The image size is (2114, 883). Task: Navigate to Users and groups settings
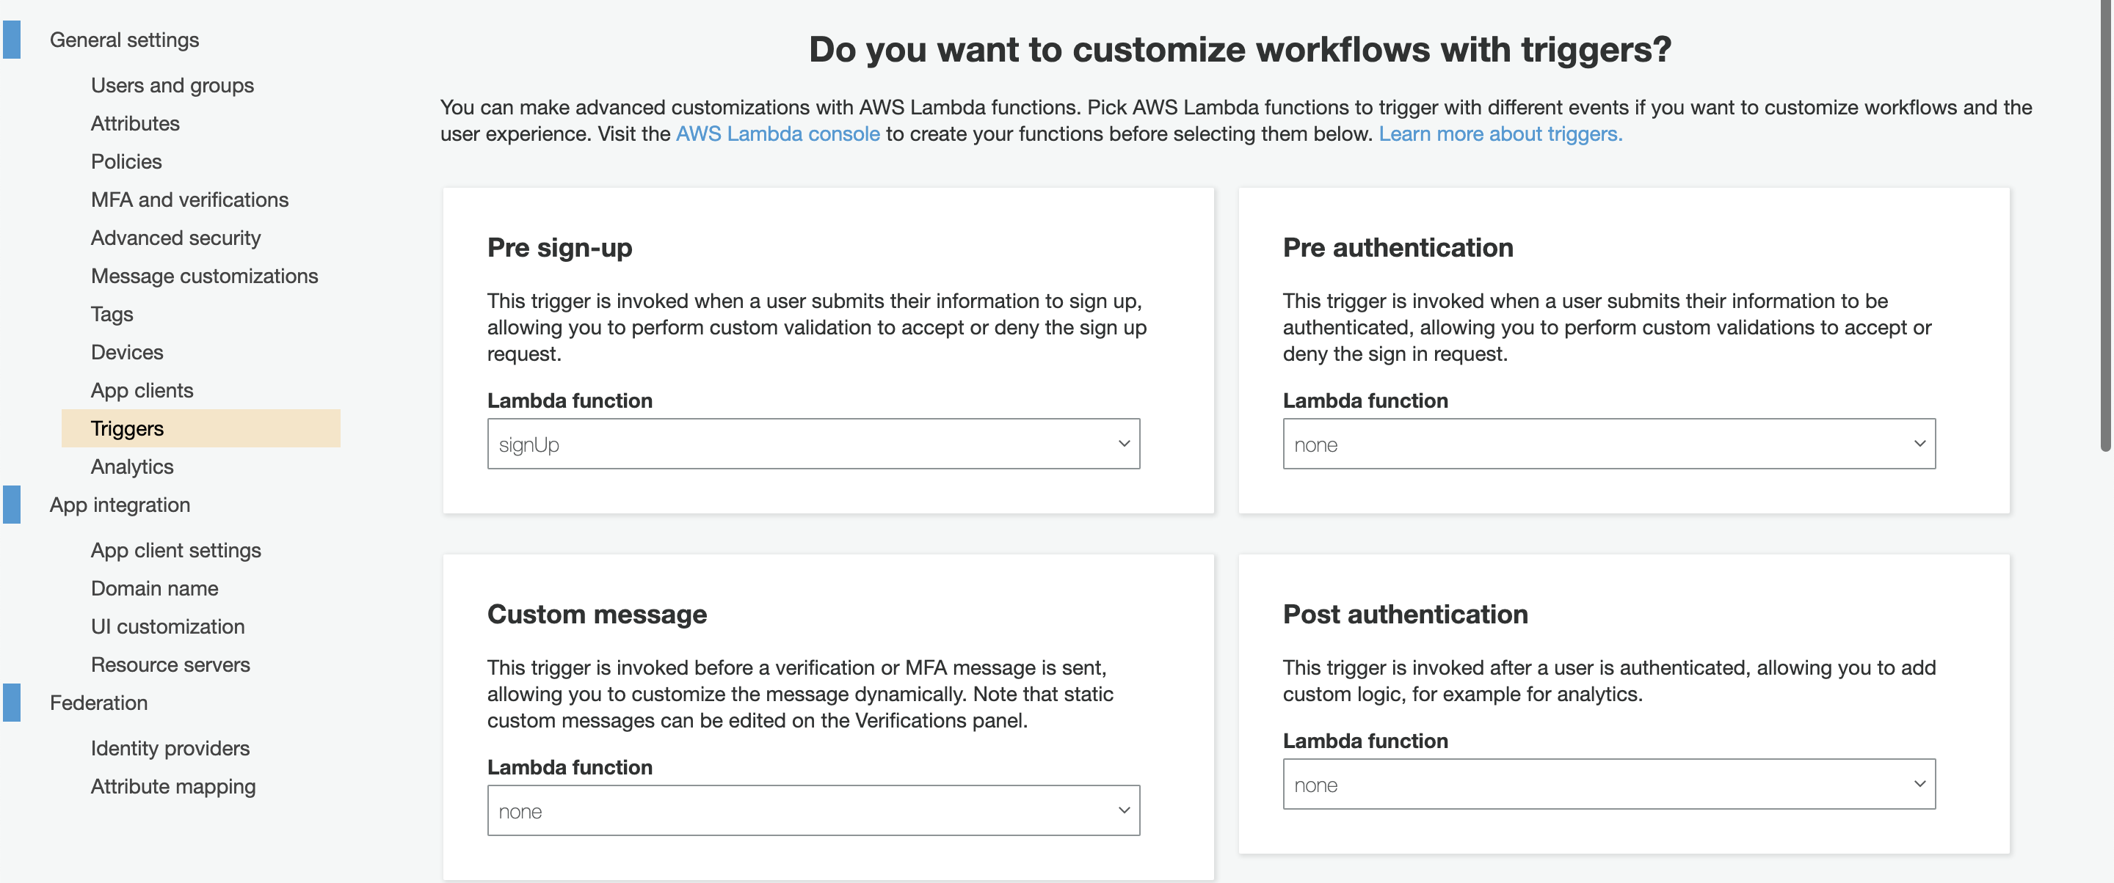pos(172,84)
